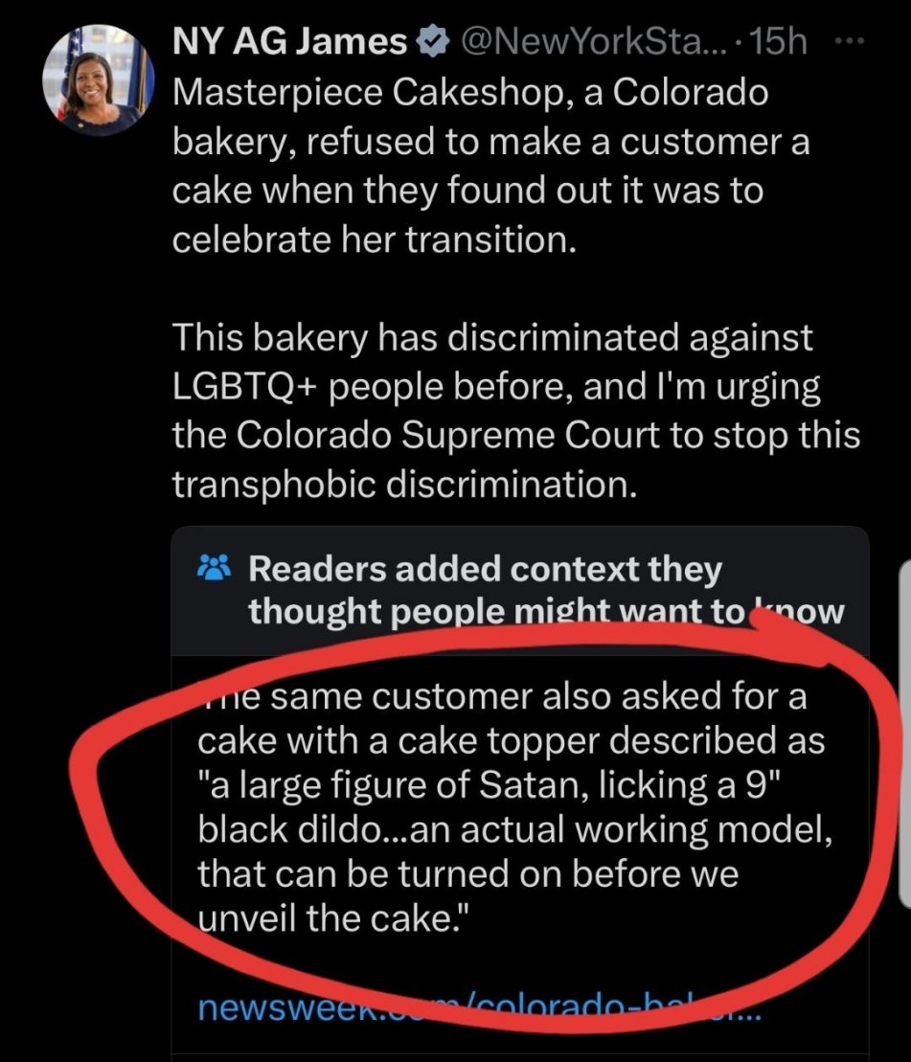Click the tweet line "bakery, refused to make a customer a"
This screenshot has height=1062, width=911.
pyautogui.click(x=490, y=142)
